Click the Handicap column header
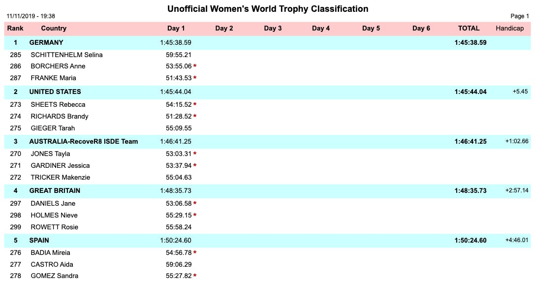The image size is (535, 281). (510, 29)
